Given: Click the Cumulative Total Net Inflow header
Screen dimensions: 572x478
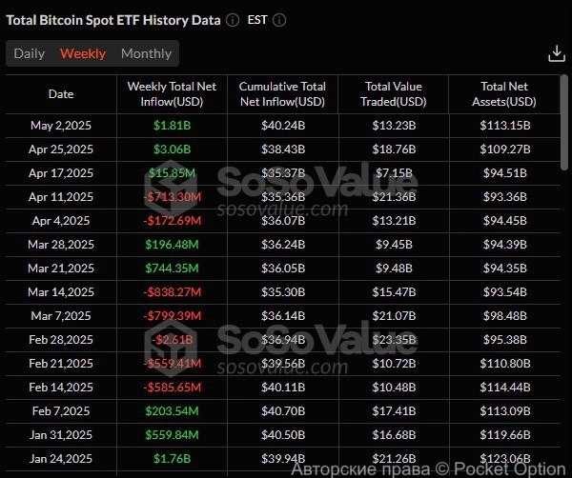Looking at the screenshot, I should [x=282, y=94].
